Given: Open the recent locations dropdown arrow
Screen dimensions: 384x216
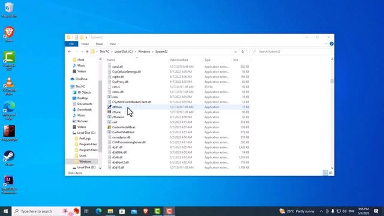Looking at the screenshot, I should click(82, 52).
